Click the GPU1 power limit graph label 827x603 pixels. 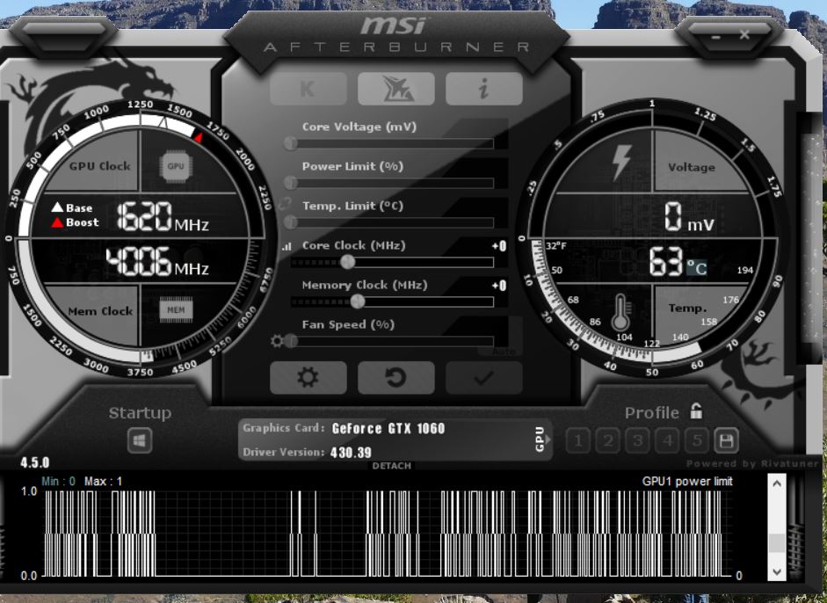pos(687,481)
